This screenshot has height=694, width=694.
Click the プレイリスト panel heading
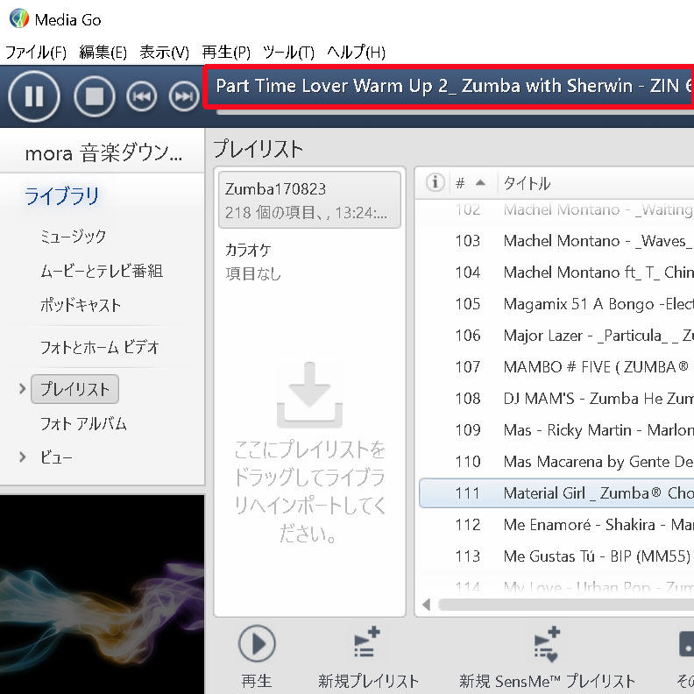pos(258,149)
